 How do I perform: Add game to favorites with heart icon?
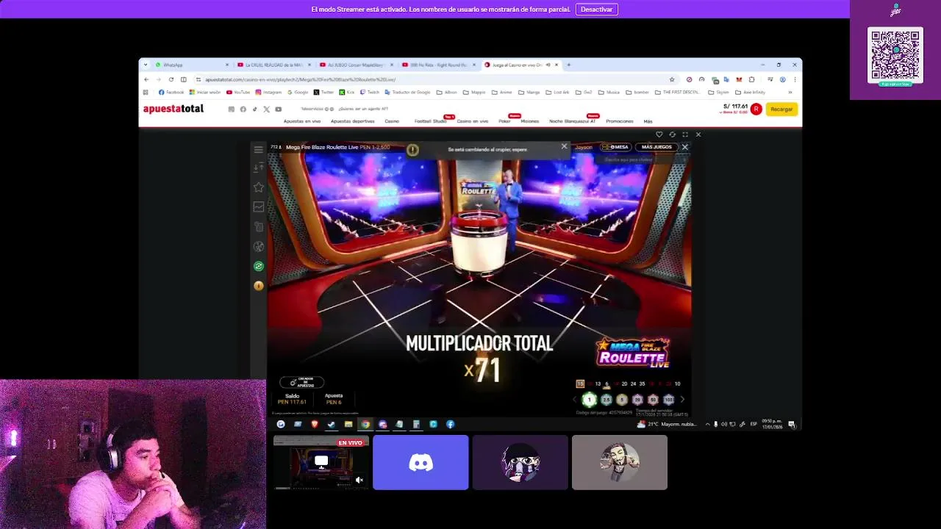[659, 134]
